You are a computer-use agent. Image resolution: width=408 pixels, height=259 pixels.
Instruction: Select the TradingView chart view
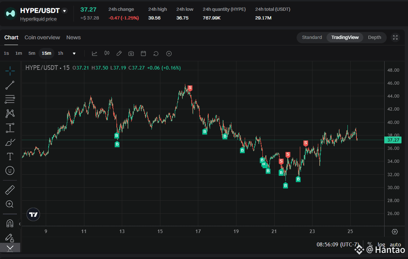[x=345, y=37]
